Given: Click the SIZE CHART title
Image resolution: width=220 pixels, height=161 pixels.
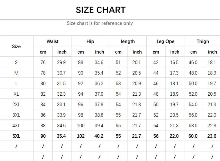Looking at the screenshot, I should [101, 10].
